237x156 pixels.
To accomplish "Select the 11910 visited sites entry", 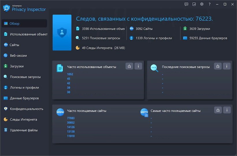I will (71, 136).
